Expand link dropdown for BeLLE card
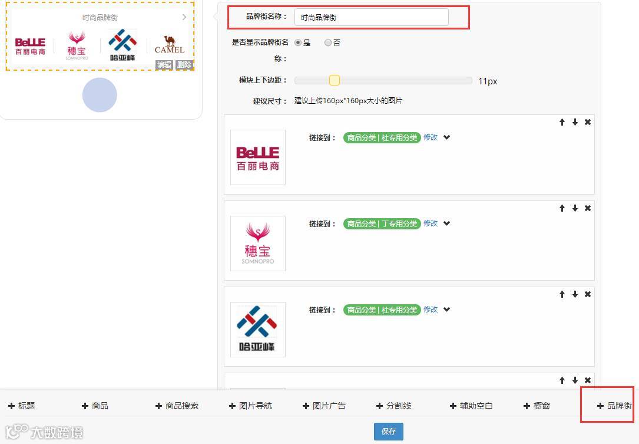The width and height of the screenshot is (639, 444). (446, 137)
